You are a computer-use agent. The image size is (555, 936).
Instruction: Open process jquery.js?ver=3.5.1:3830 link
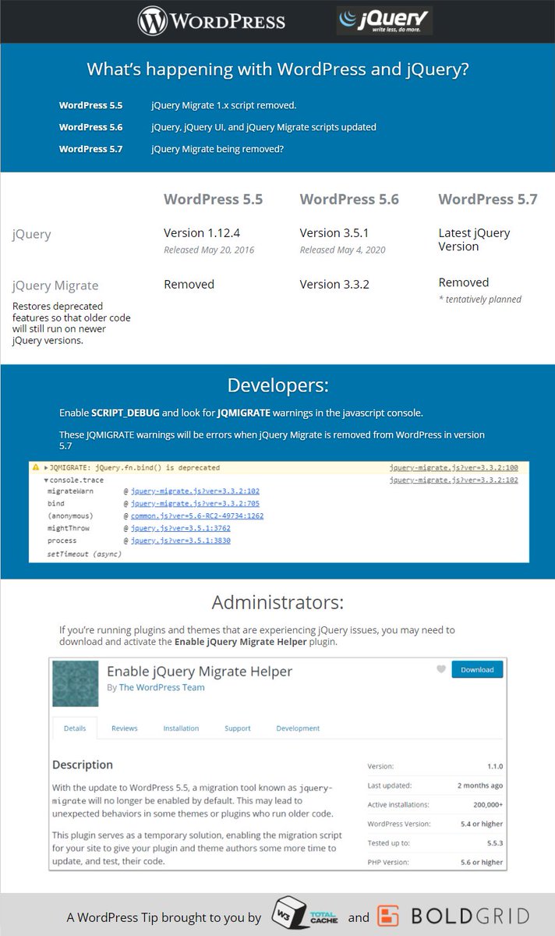181,541
